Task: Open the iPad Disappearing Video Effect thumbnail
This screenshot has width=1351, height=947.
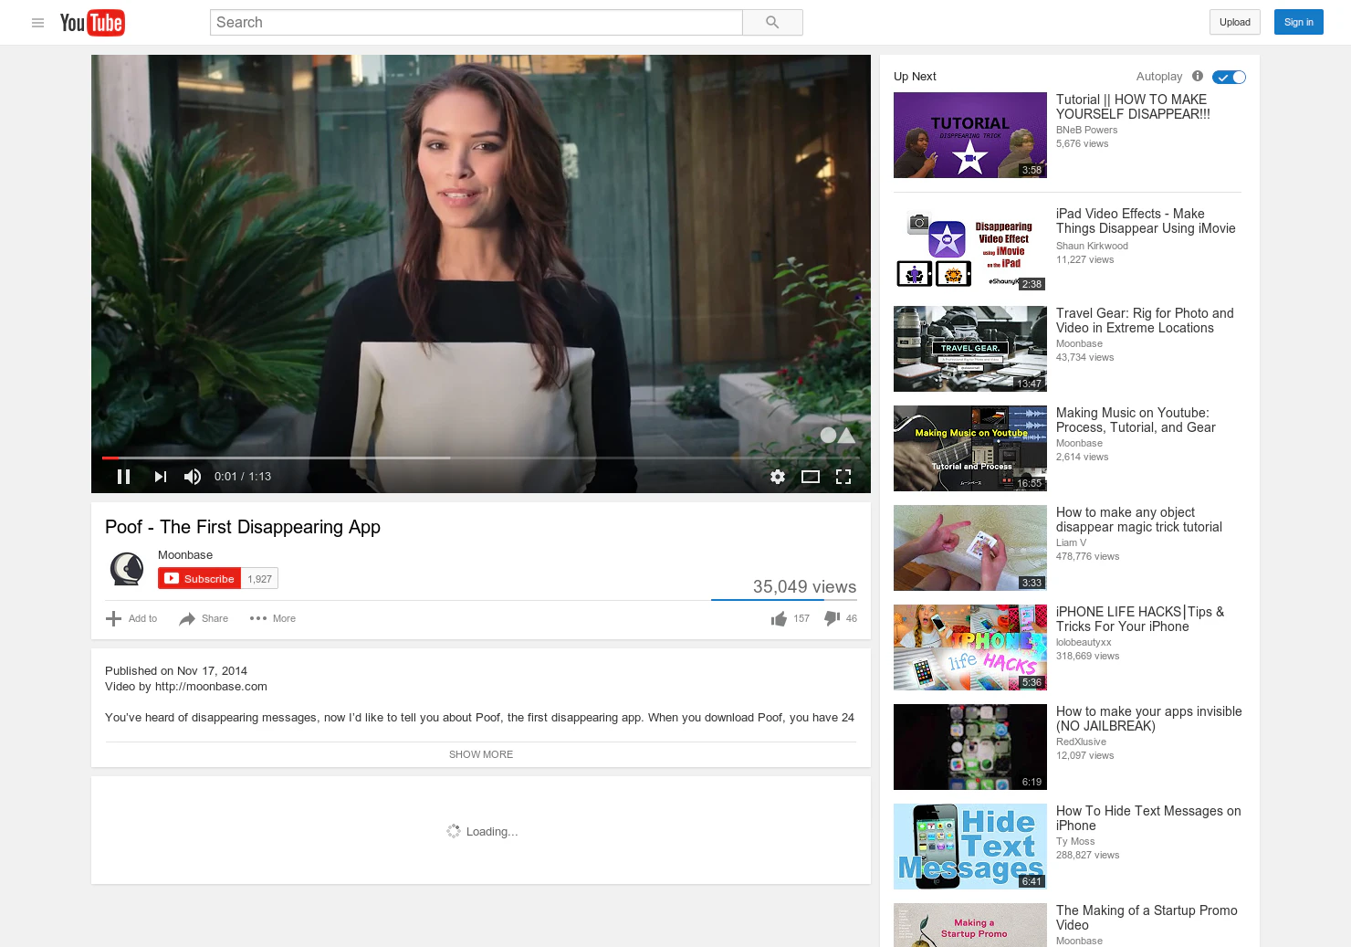Action: (x=970, y=249)
